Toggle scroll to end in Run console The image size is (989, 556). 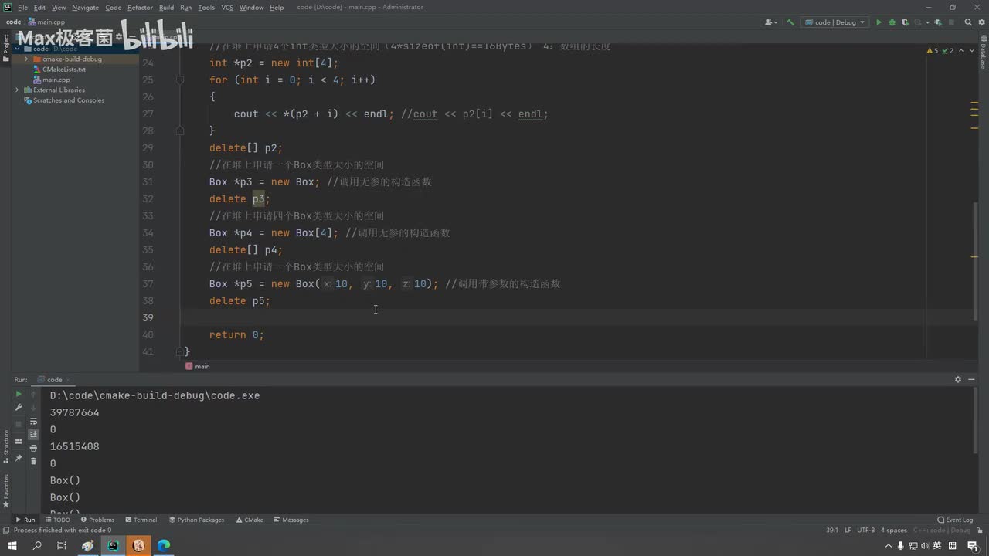pyautogui.click(x=33, y=435)
